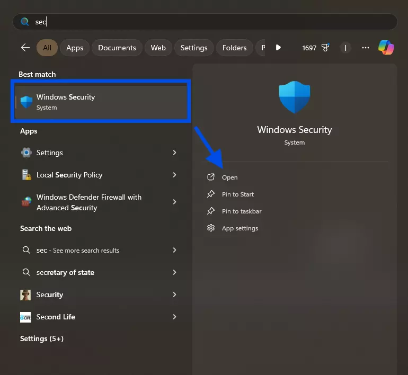Viewport: 408px width, 375px height.
Task: Click the magnifier icon beside secretary of state
Action: click(26, 273)
